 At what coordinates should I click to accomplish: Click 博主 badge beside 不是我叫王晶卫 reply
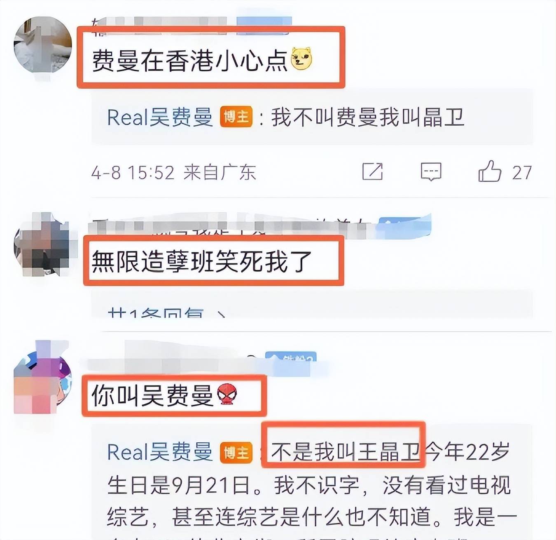coord(236,452)
